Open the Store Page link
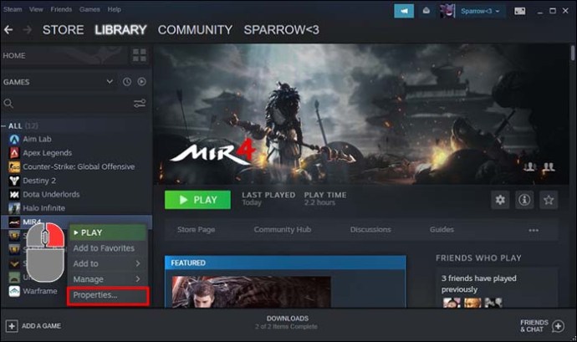The image size is (577, 342). click(197, 230)
